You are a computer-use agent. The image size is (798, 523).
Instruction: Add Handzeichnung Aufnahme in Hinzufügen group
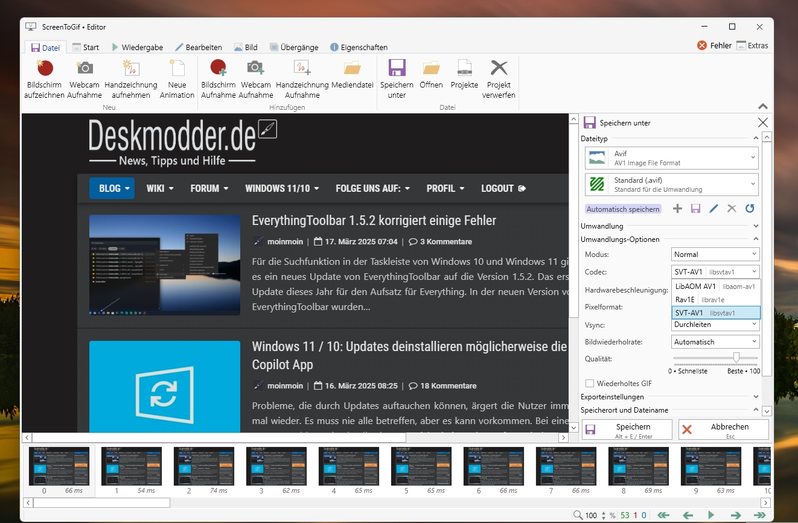tap(302, 79)
